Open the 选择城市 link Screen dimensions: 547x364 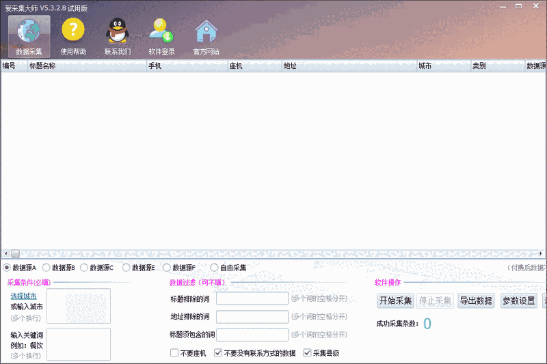[23, 296]
